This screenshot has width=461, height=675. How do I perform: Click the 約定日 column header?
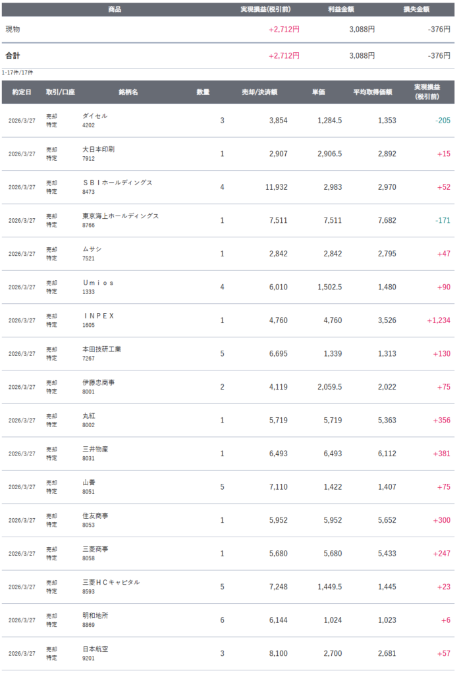click(21, 92)
